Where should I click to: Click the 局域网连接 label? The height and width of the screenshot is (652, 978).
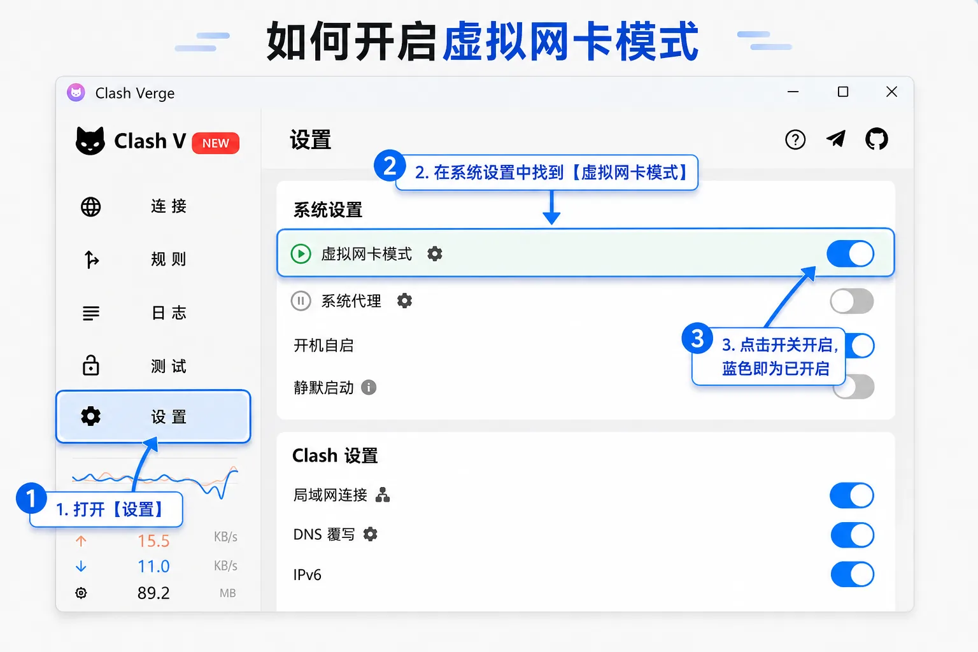point(330,495)
